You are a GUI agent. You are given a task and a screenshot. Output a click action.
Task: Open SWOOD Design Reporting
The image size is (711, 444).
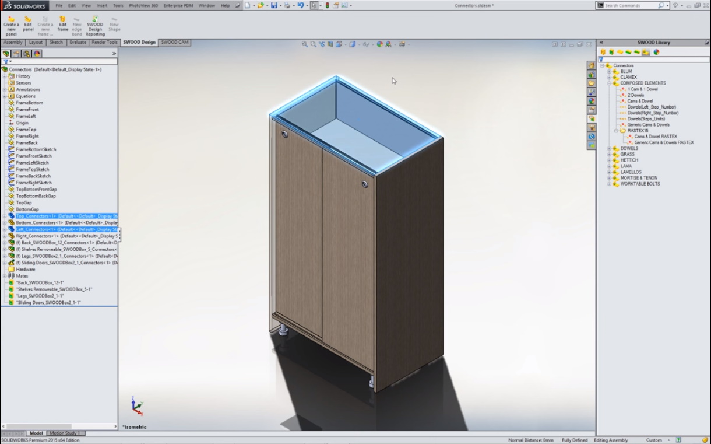point(95,26)
